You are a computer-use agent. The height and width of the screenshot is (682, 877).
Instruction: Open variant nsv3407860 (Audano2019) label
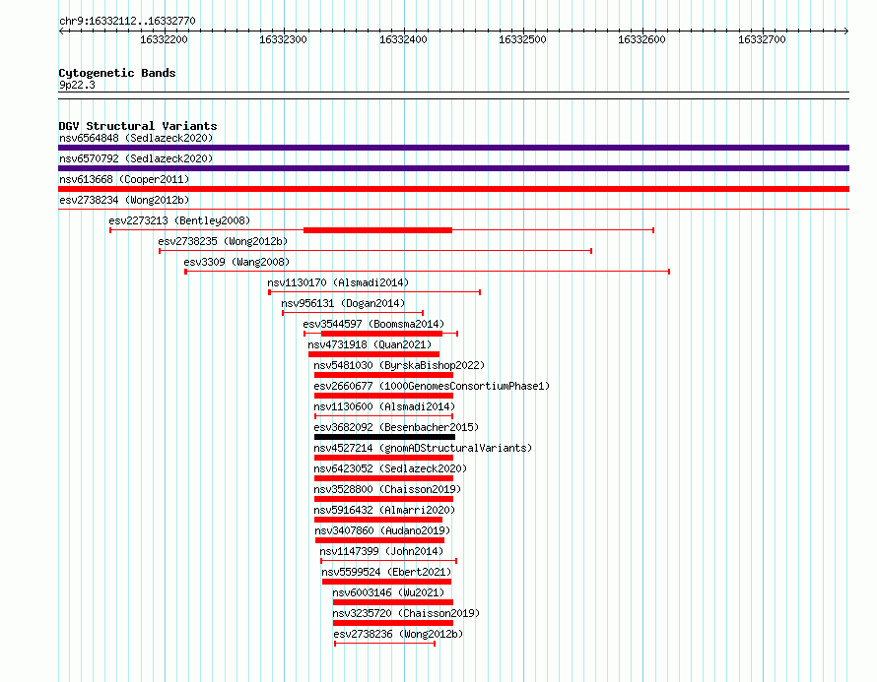(x=382, y=530)
